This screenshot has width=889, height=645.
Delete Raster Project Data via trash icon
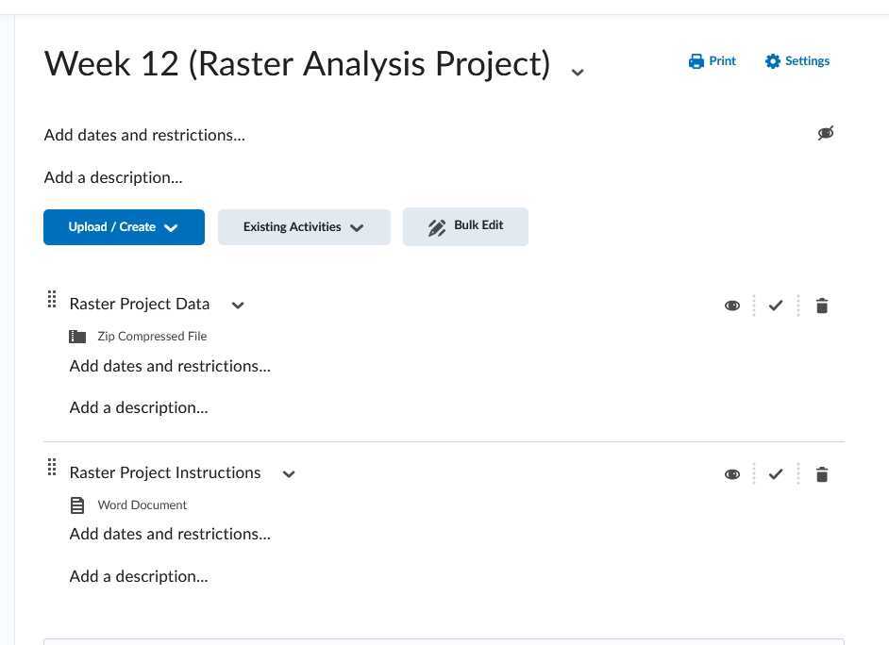point(821,305)
